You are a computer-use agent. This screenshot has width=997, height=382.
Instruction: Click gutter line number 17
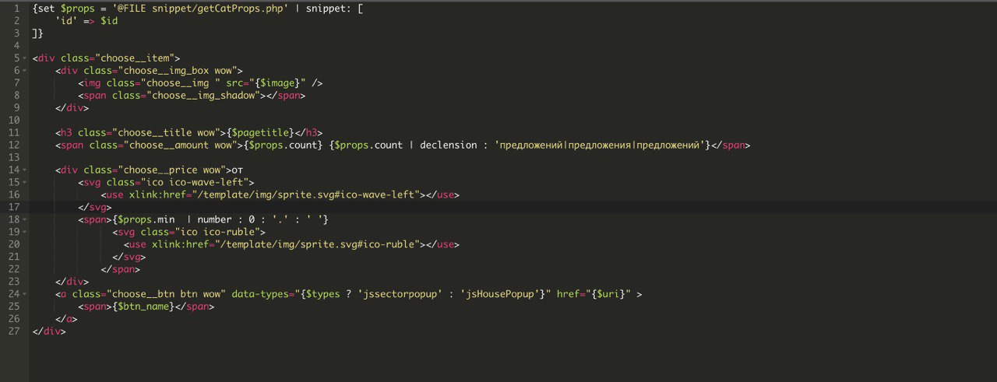tap(14, 207)
